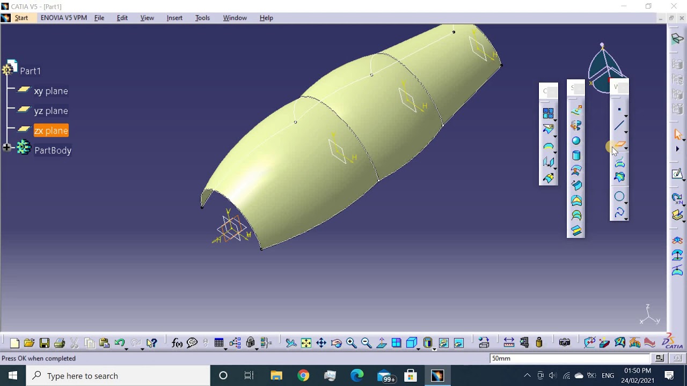
Task: Click the Sketch tool on right toolbar
Action: (677, 174)
